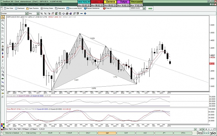Screen dimensions: 217x136
Task: Click the calculator icon in left toolbar
Action: click(3, 50)
